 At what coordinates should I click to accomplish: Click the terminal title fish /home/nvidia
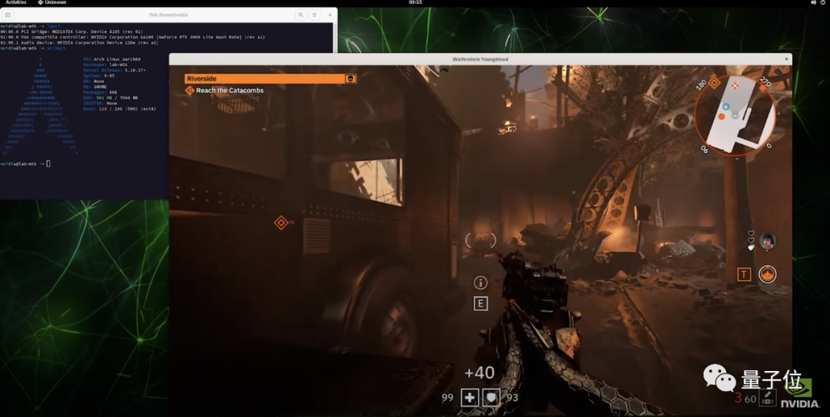click(x=168, y=15)
